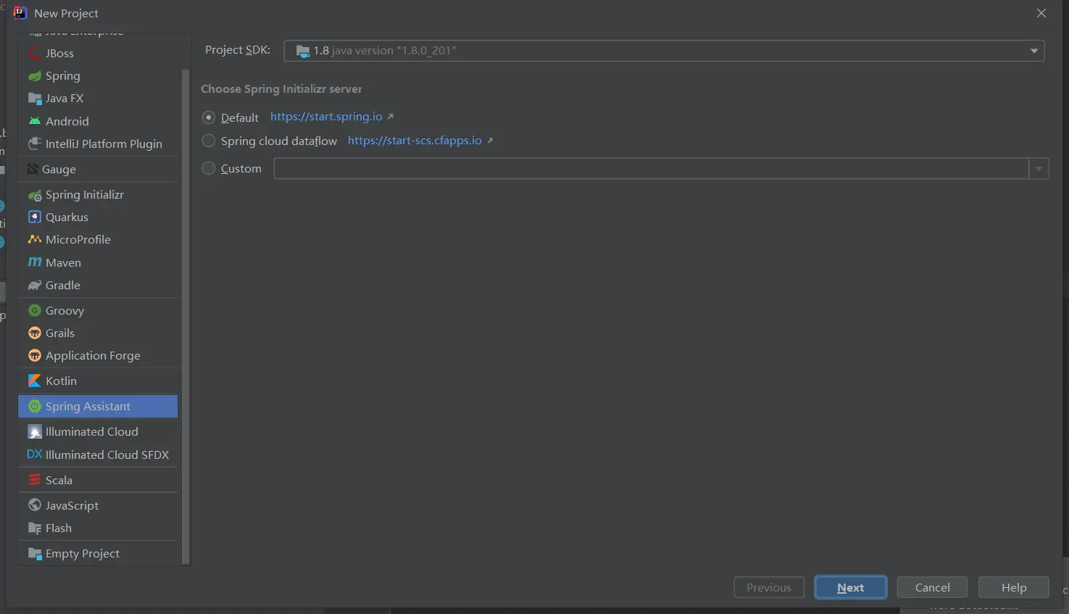1069x614 pixels.
Task: Click the external link arrow after start-scs.cfapps.io
Action: pyautogui.click(x=490, y=141)
